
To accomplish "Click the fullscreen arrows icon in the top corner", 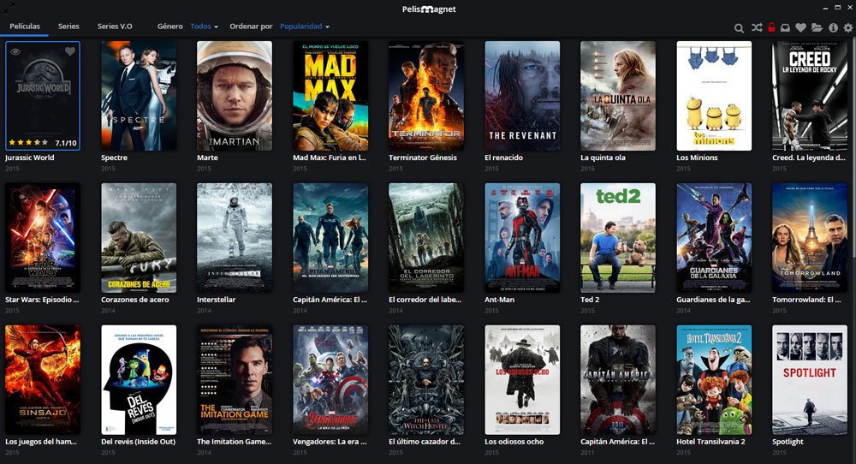I will pos(9,8).
